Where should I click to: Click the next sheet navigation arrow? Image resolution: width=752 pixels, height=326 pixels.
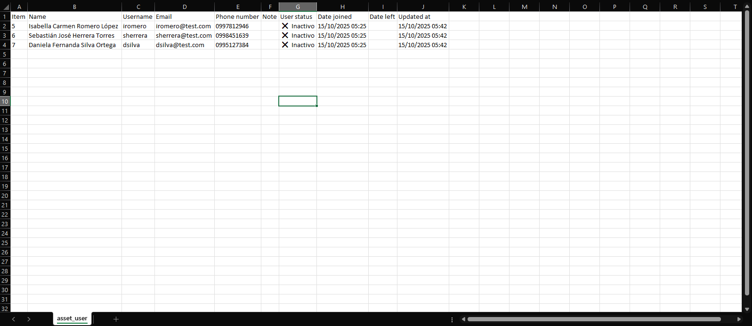point(29,319)
